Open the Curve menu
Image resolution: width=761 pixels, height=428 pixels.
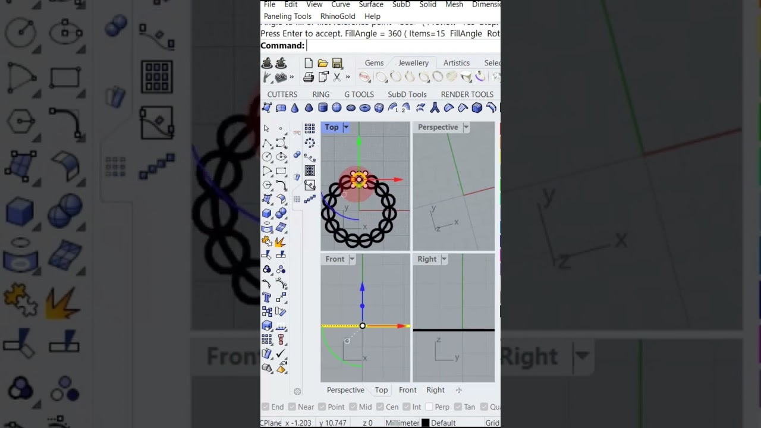(x=341, y=4)
